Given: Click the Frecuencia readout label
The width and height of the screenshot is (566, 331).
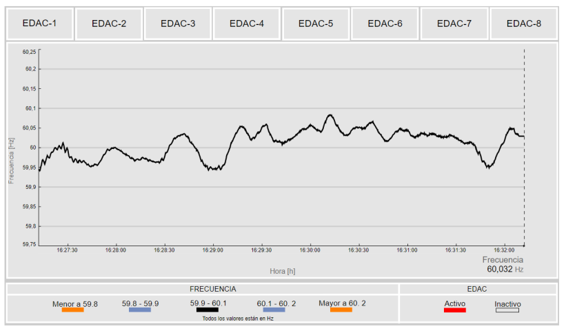Looking at the screenshot, I should tap(503, 260).
